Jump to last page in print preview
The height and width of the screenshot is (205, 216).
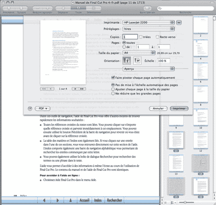tap(82, 89)
